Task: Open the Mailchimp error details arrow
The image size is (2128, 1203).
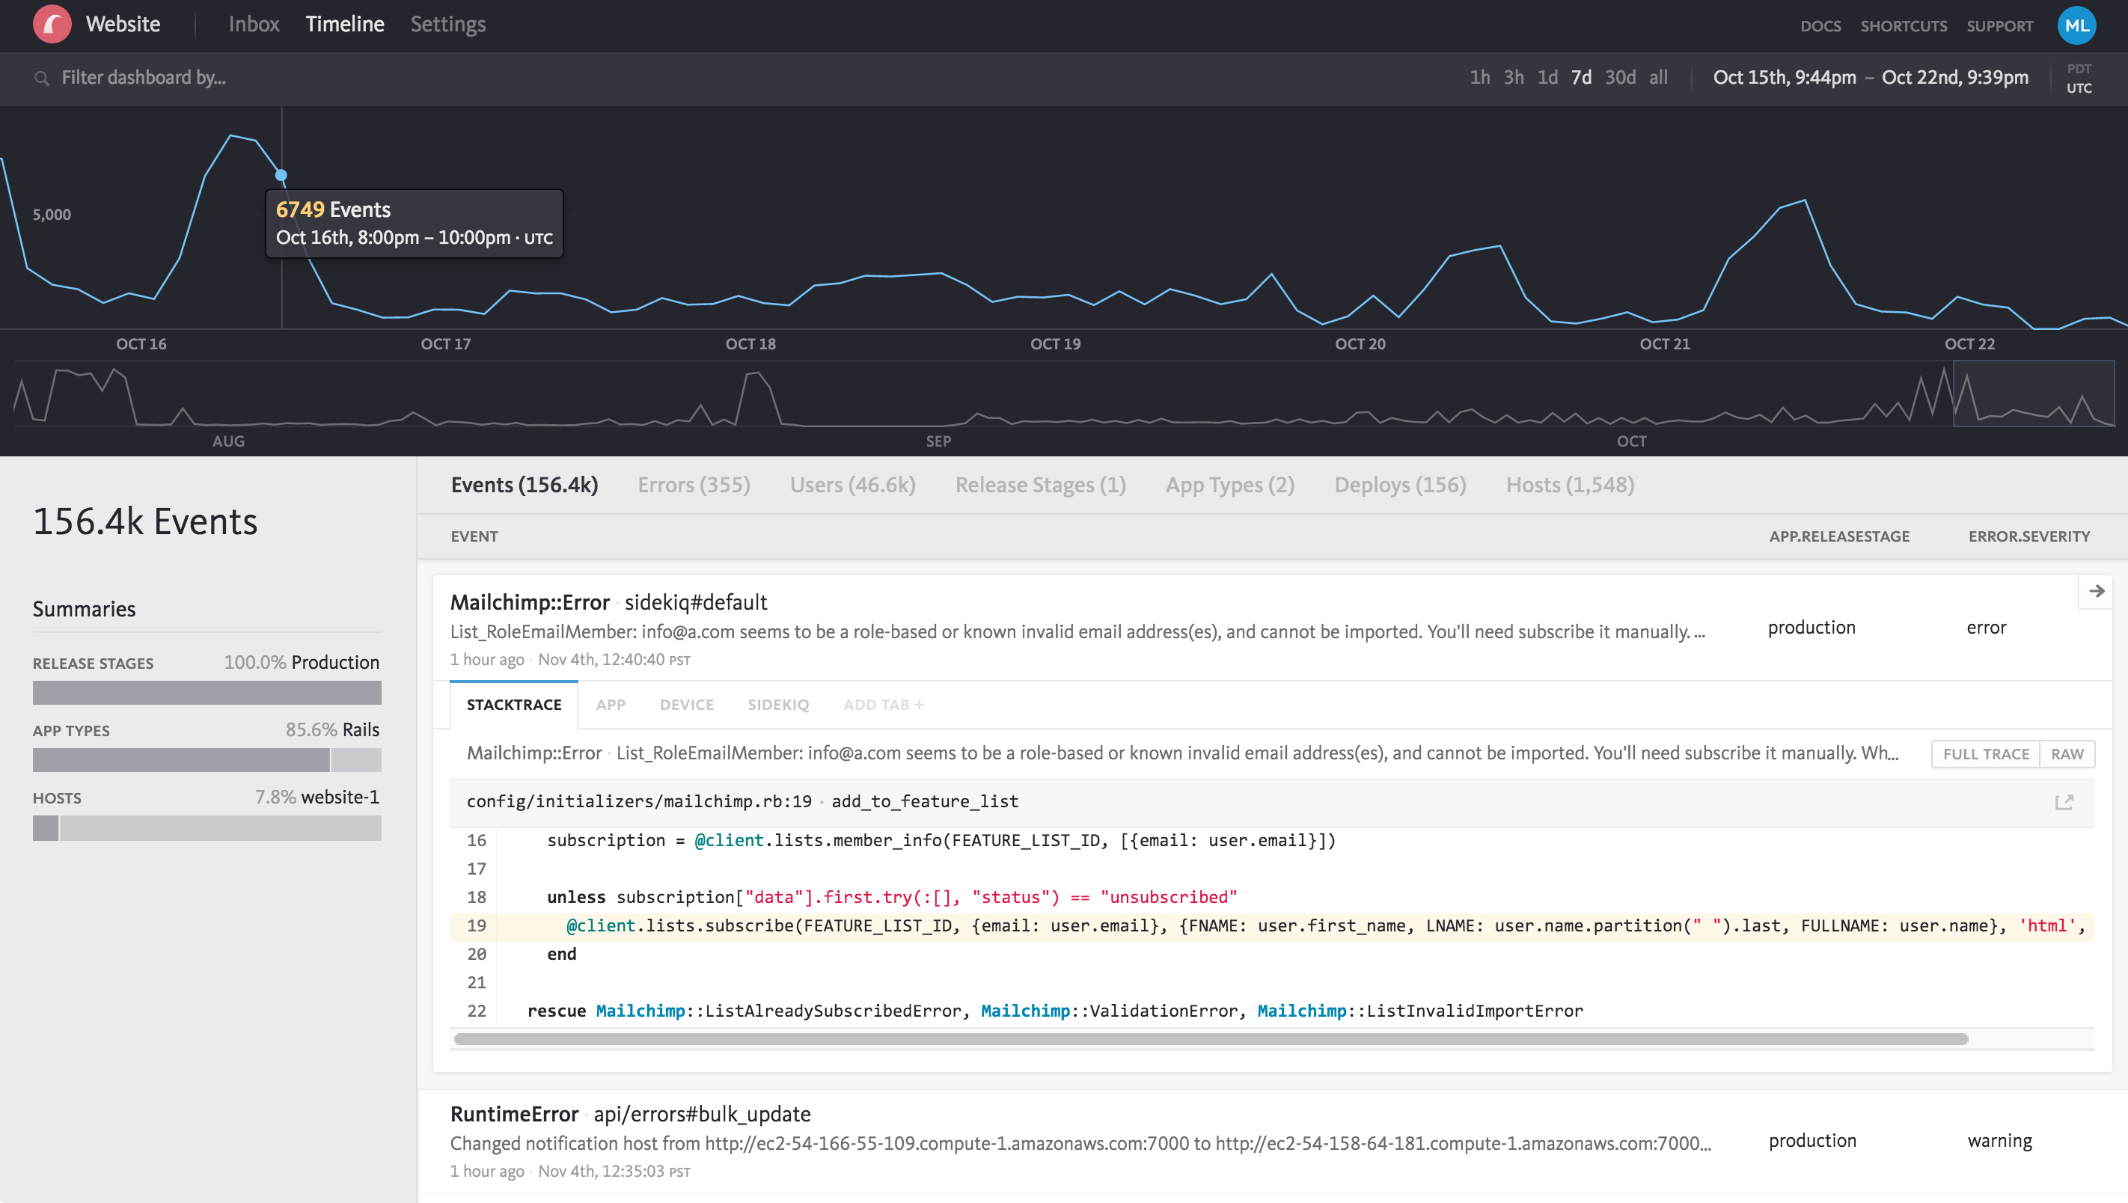Action: [x=2096, y=591]
